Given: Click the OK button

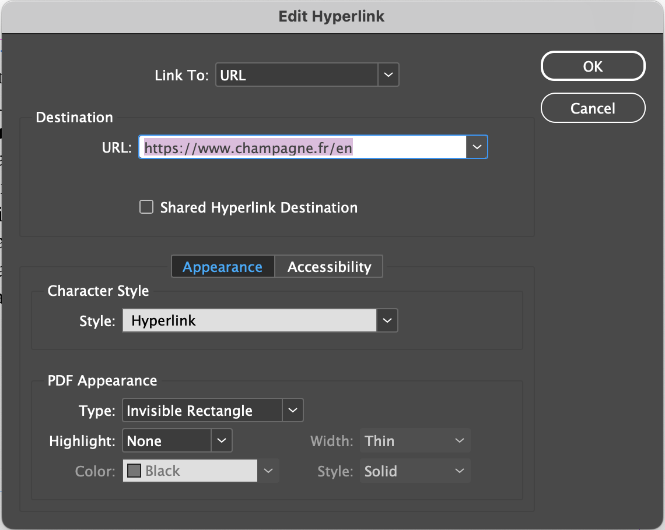Looking at the screenshot, I should [593, 66].
